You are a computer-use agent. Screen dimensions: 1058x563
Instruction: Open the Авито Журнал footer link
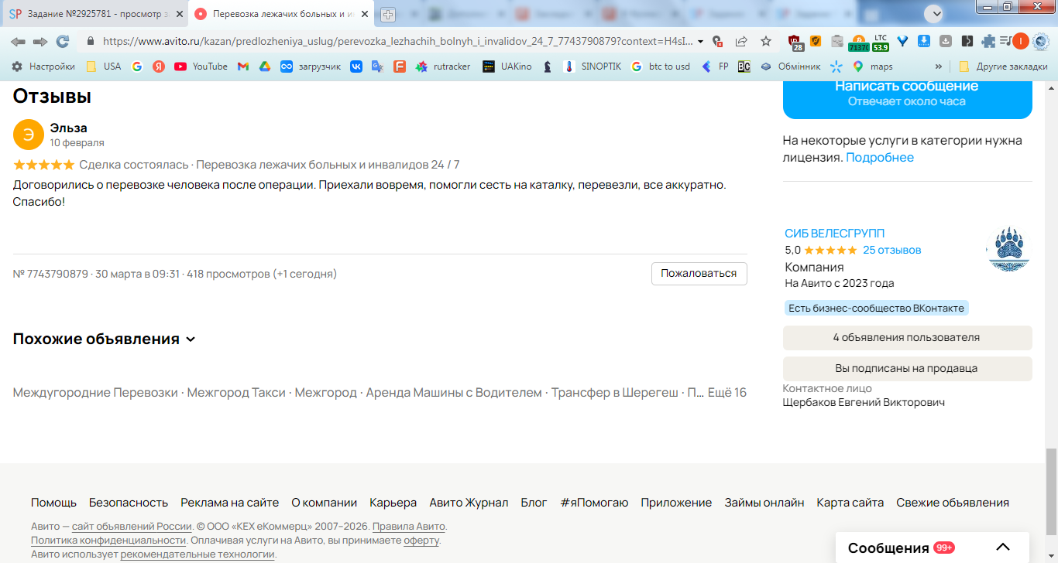coord(469,503)
